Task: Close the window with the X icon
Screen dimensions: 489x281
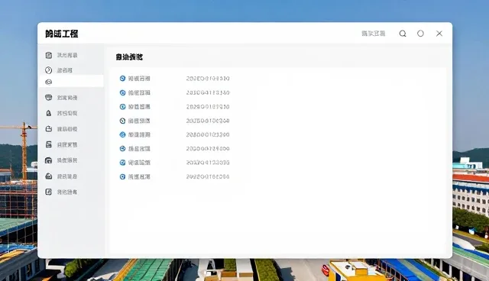Action: pyautogui.click(x=439, y=34)
